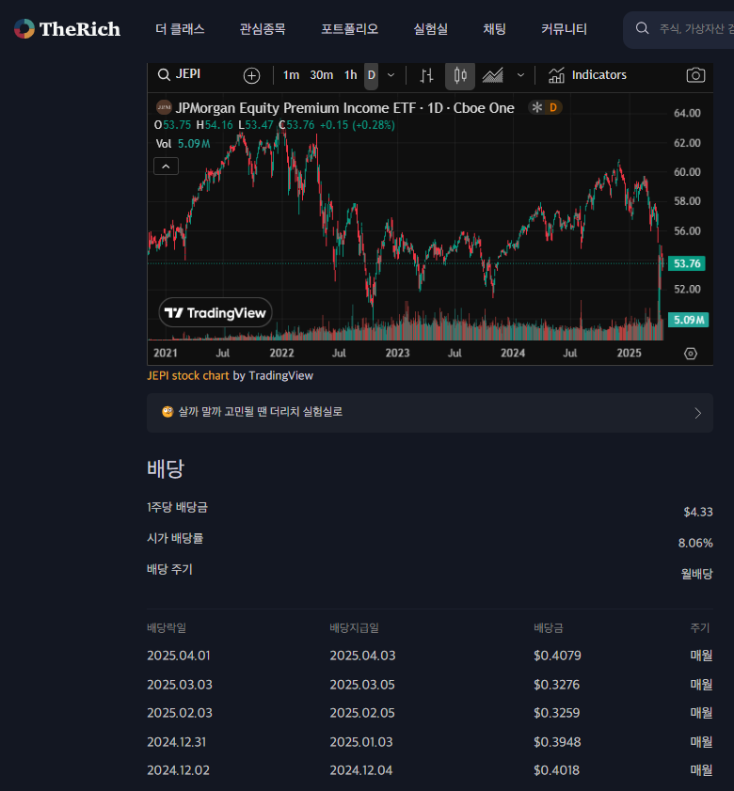The width and height of the screenshot is (734, 791).
Task: Click dividend amount $0.3948
Action: (x=557, y=742)
